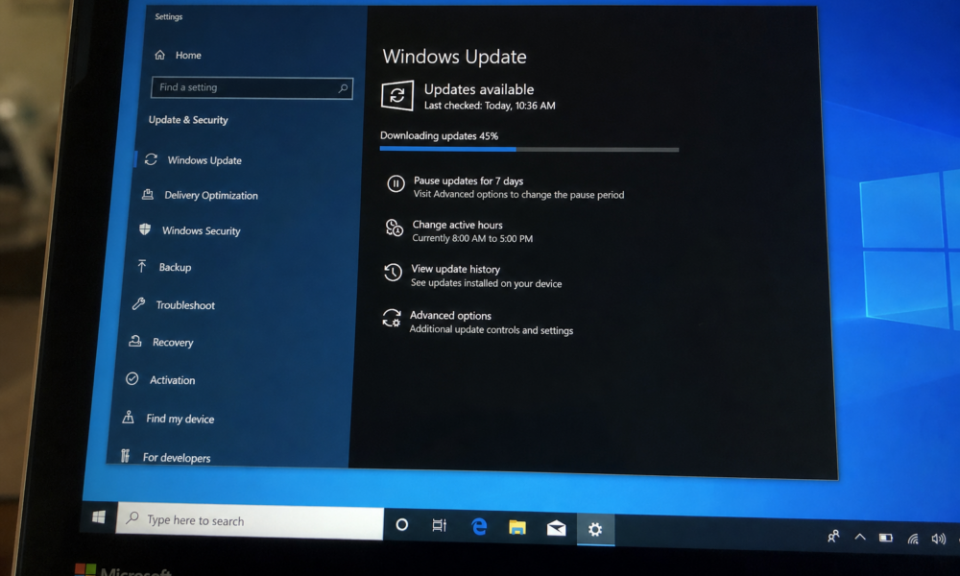Click the Backup arrow icon
The width and height of the screenshot is (960, 576).
click(x=142, y=266)
